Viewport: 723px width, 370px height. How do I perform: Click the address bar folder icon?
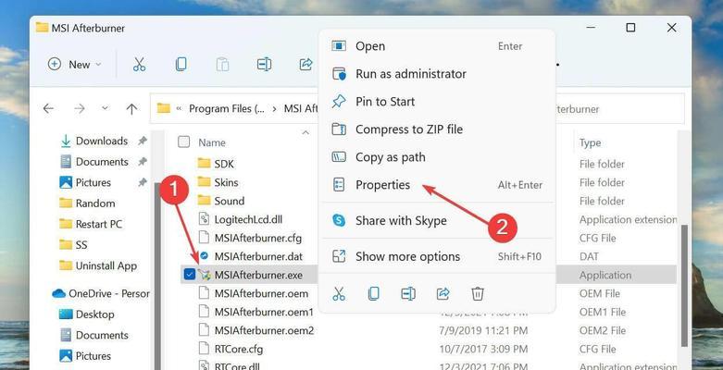[164, 109]
